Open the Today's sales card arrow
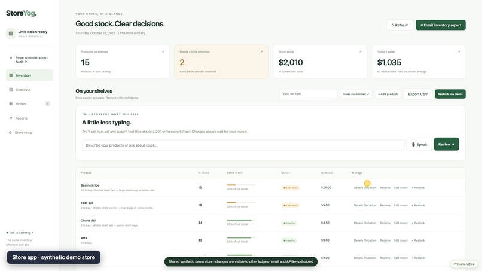The image size is (482, 271). tap(459, 51)
